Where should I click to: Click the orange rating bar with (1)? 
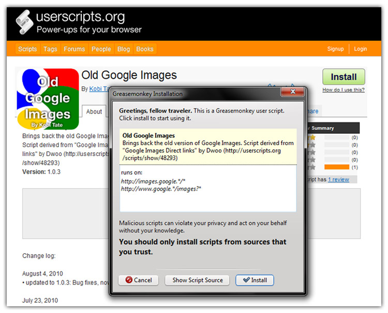(x=337, y=167)
